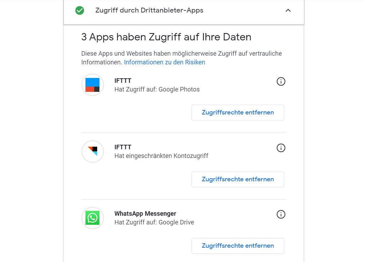Click 'Hat Zugriff auf: Google Photos' text
Image resolution: width=365 pixels, height=262 pixels.
point(157,89)
